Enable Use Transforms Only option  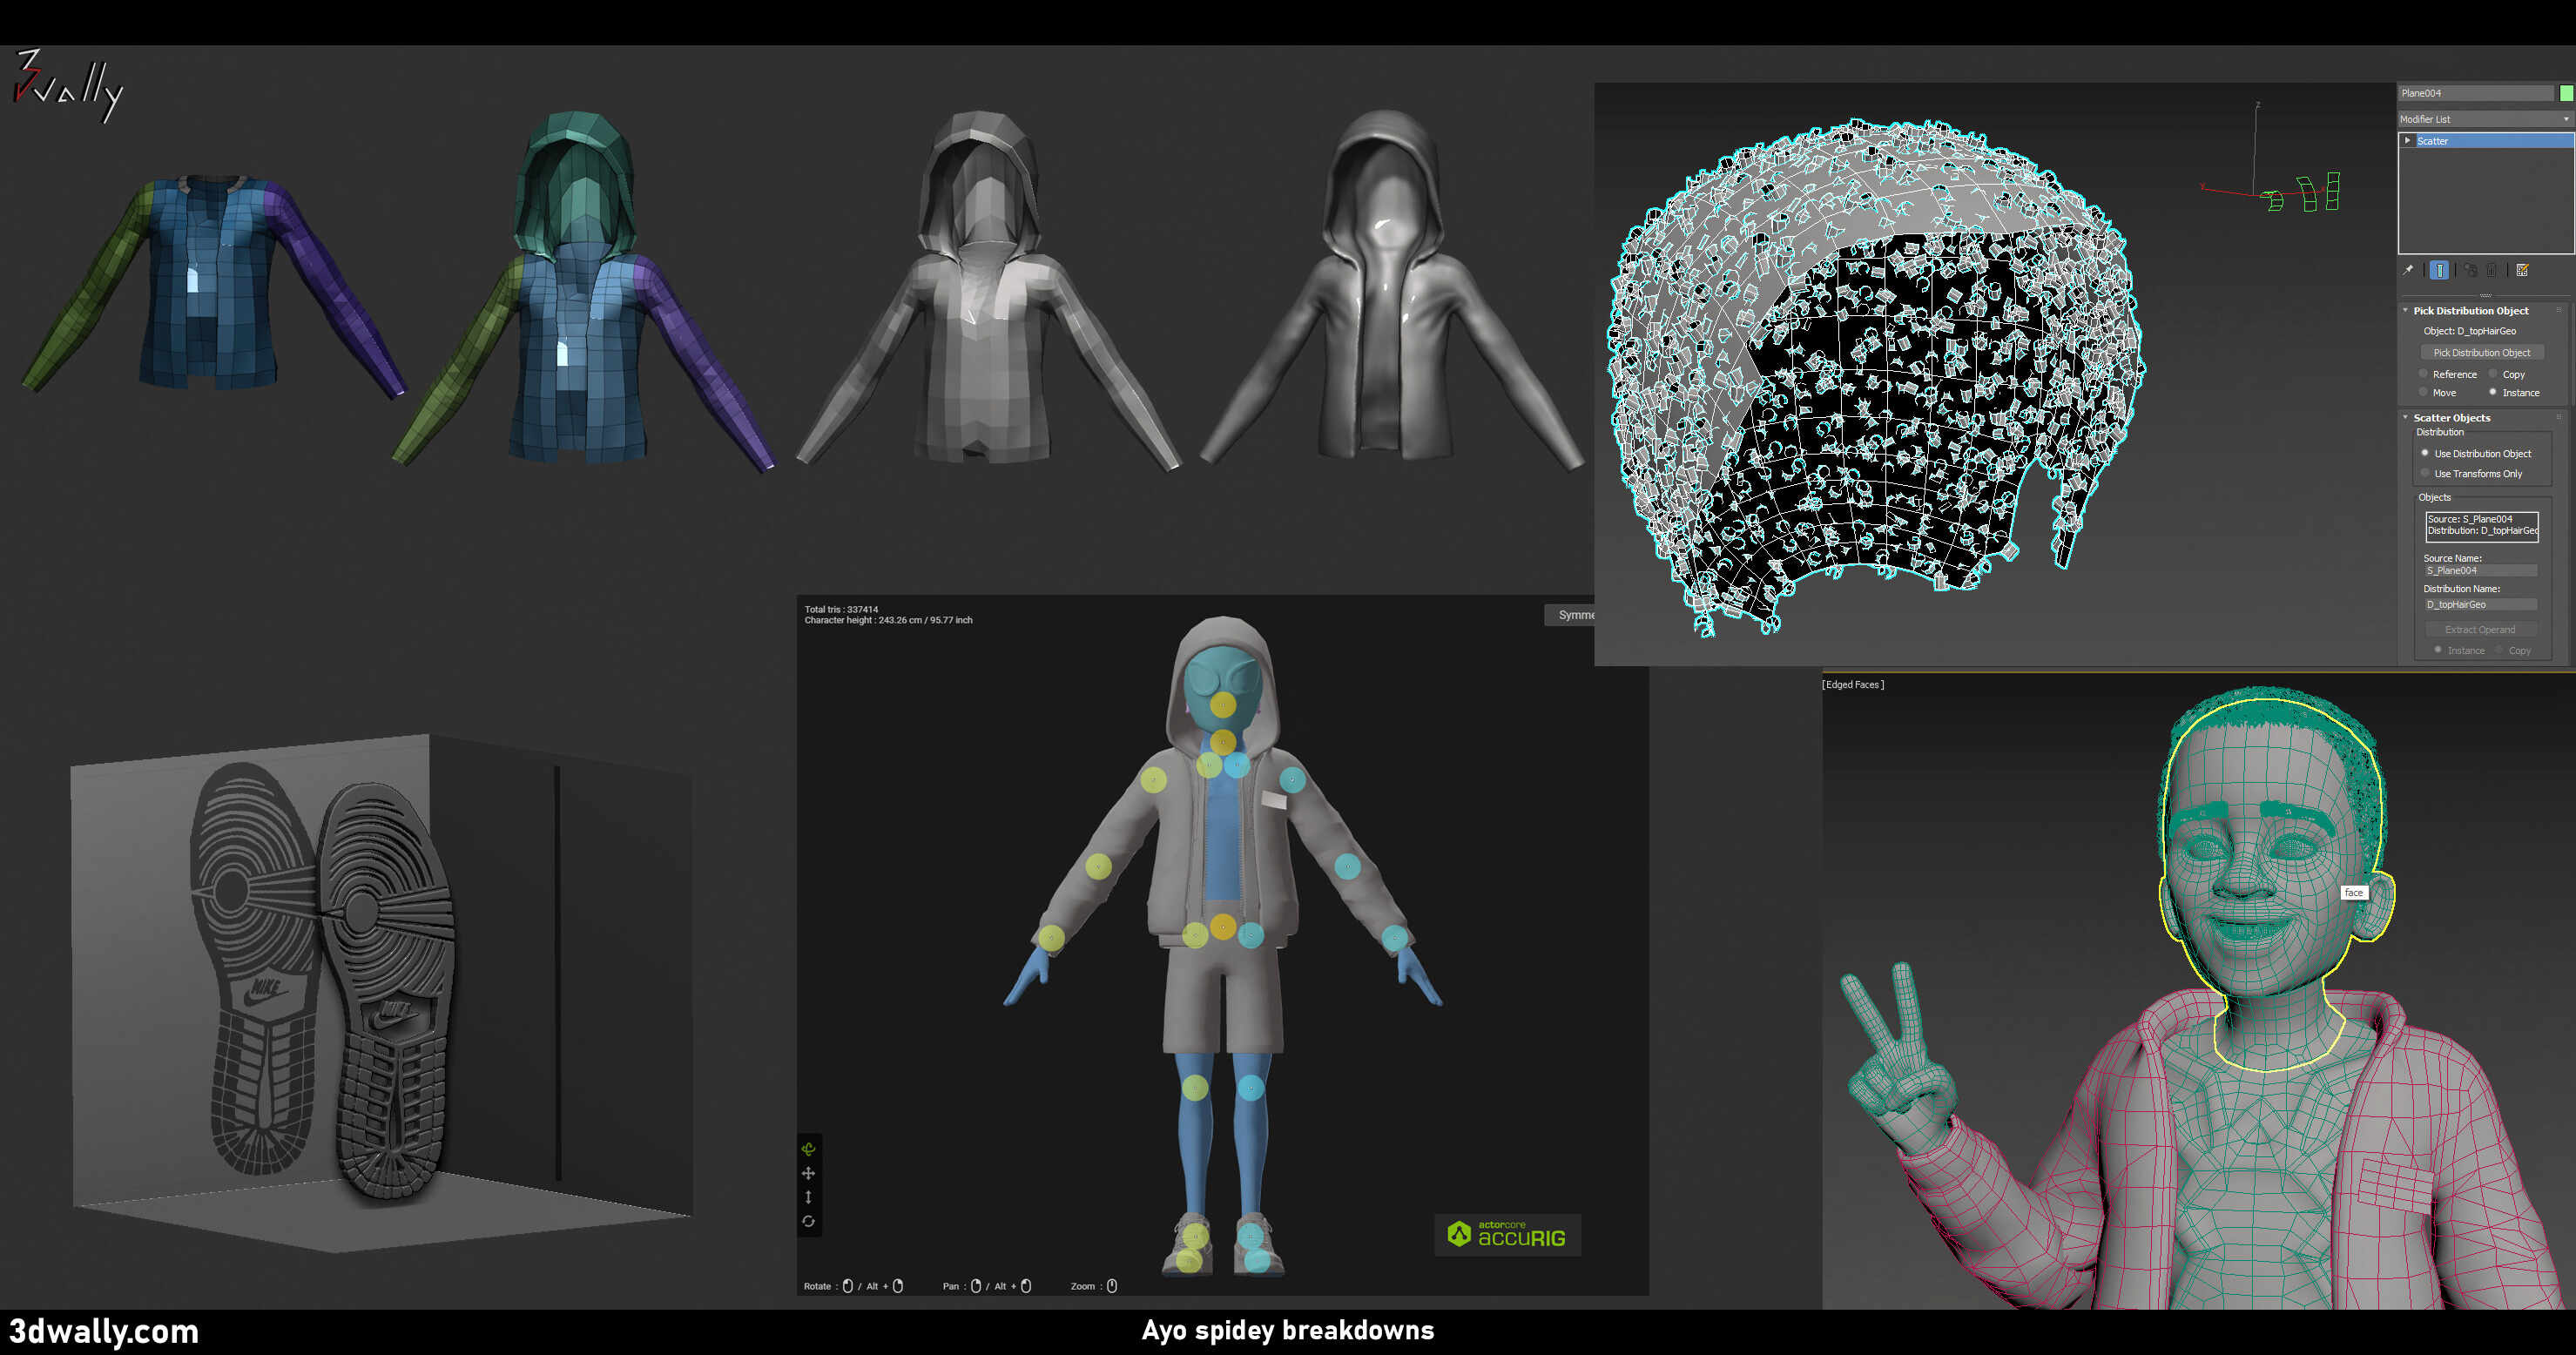pos(2425,473)
